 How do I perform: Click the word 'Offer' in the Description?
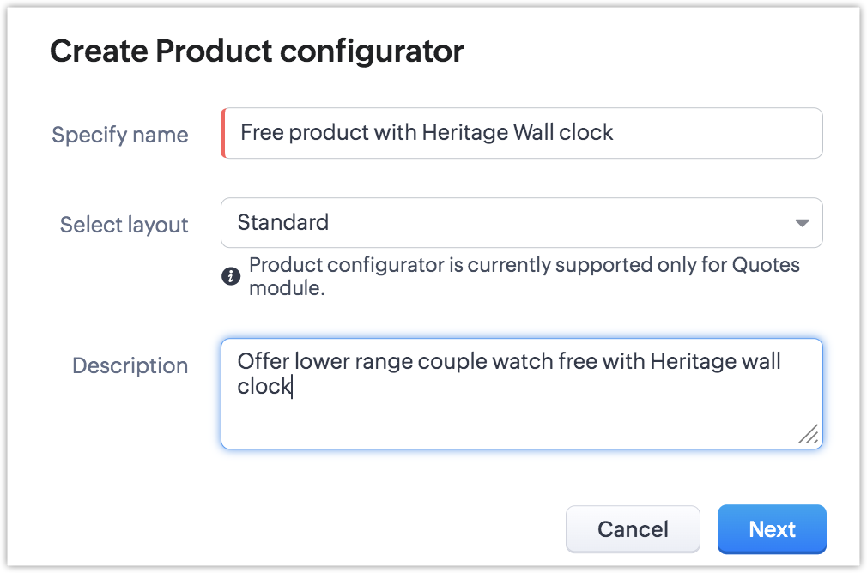(263, 361)
